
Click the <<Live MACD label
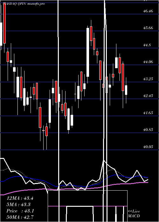pyautogui.click(x=134, y=214)
